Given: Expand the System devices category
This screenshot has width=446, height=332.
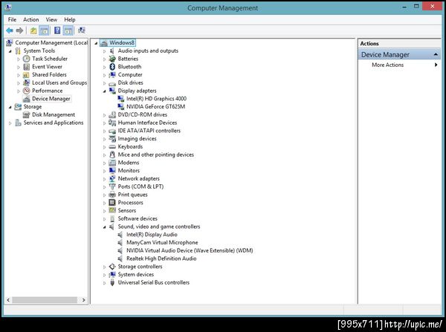Looking at the screenshot, I should pyautogui.click(x=104, y=275).
